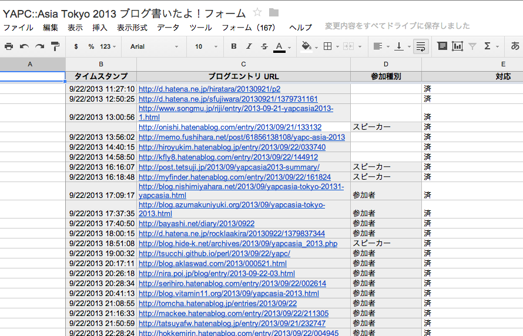This screenshot has width=523, height=336.
Task: Open the tsucchi.github.io perl yapc link
Action: (214, 253)
